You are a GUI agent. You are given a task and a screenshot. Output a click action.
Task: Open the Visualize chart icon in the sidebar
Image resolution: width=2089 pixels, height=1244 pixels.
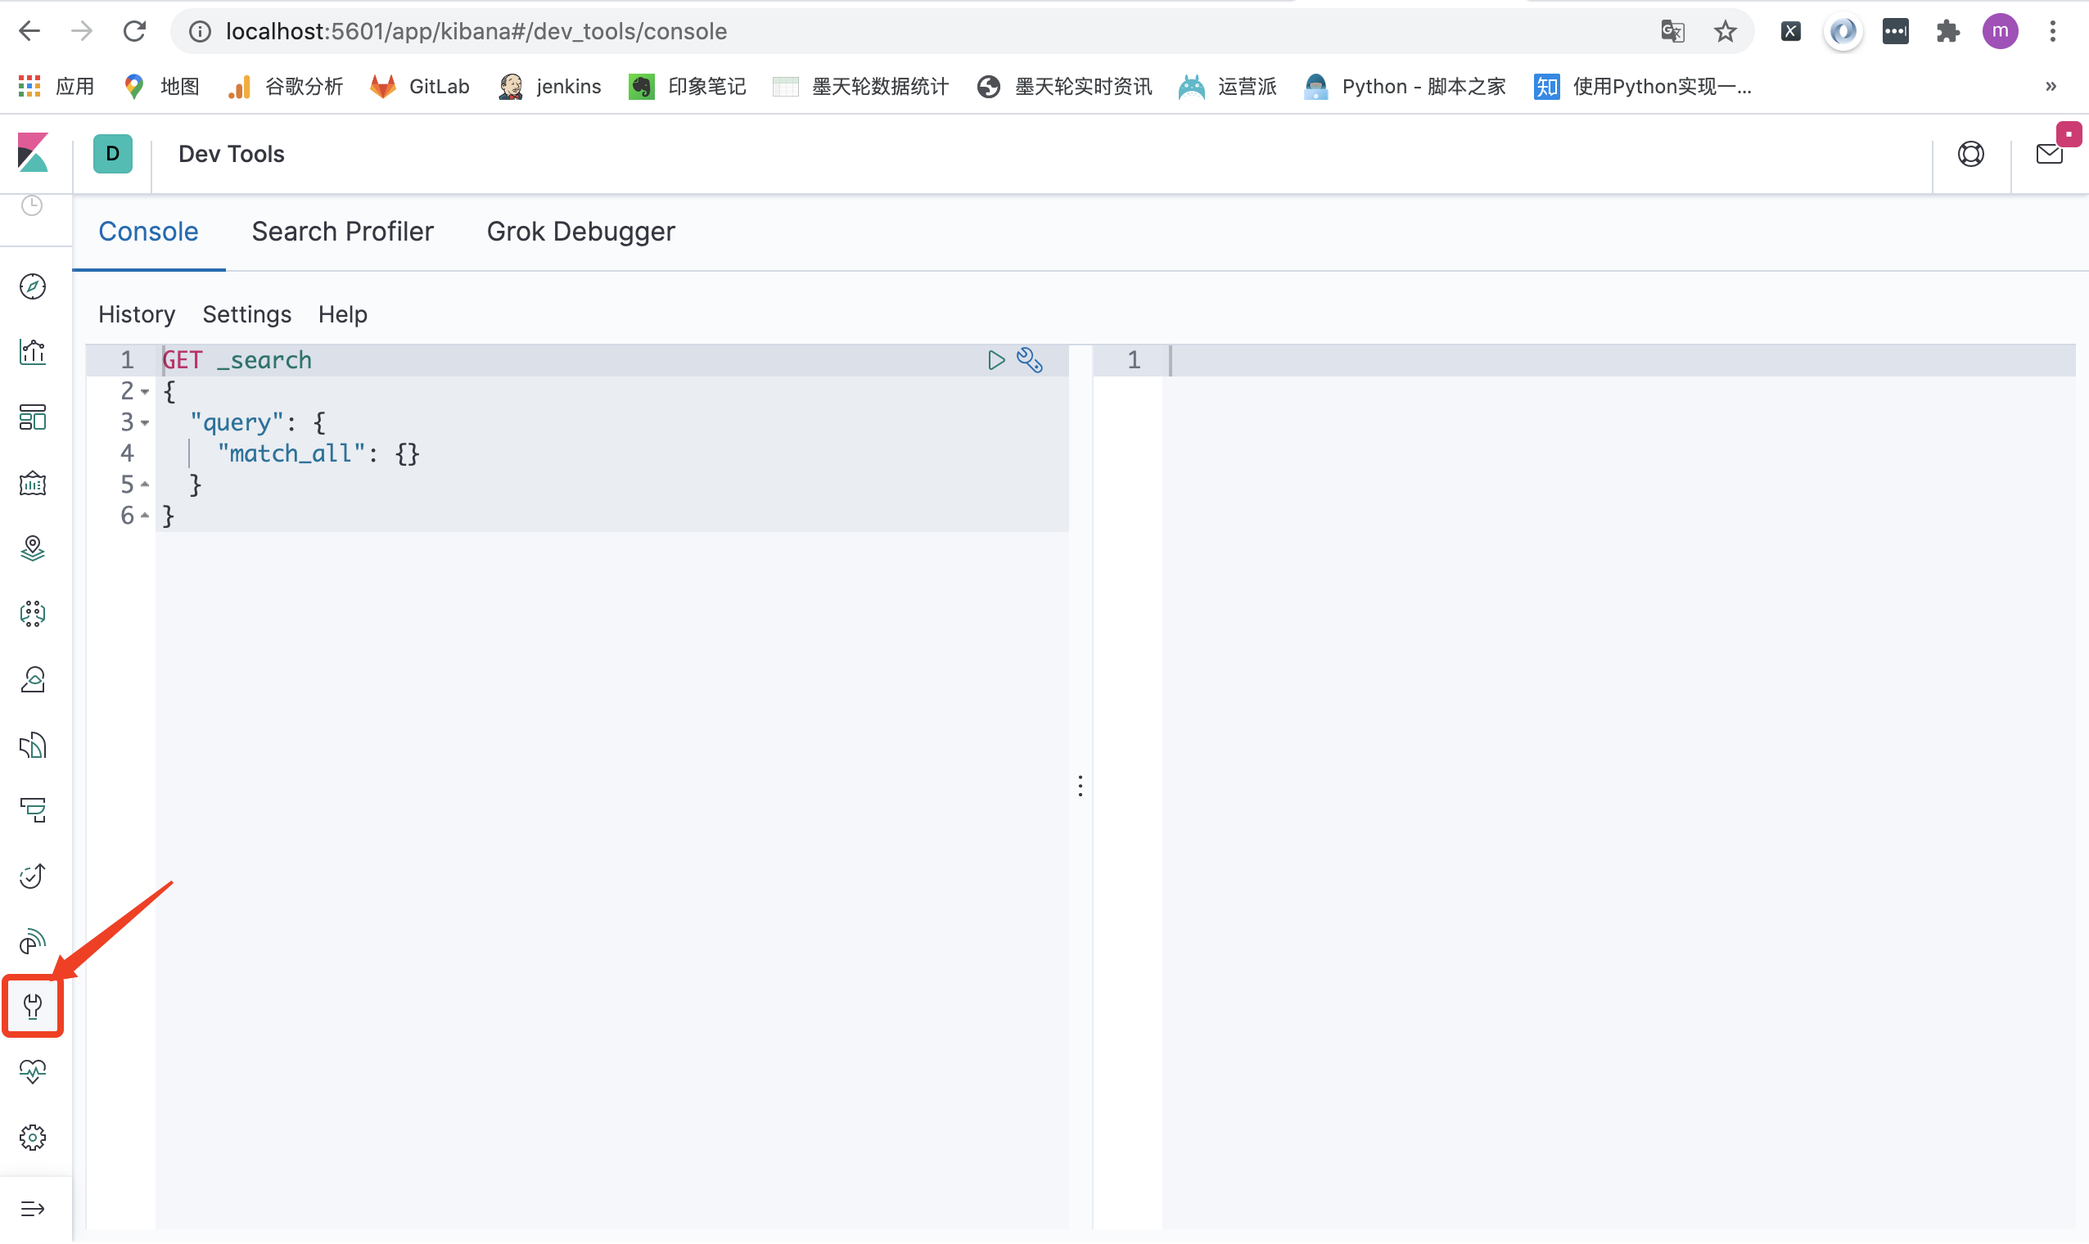[32, 352]
